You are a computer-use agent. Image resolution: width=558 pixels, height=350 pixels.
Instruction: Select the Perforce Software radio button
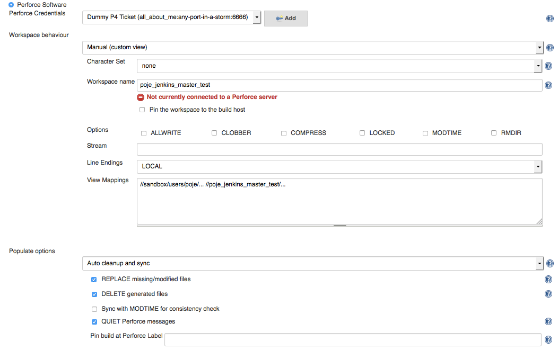pyautogui.click(x=12, y=5)
